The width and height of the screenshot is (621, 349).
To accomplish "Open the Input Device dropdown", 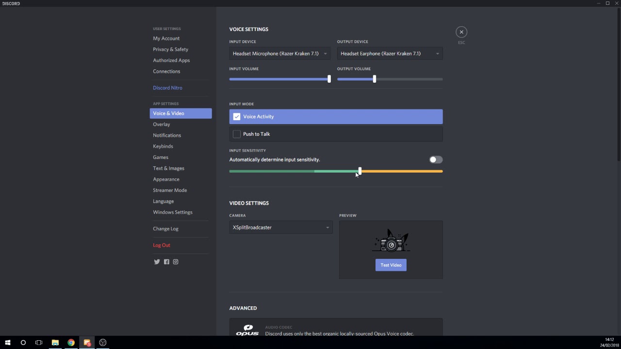I will pos(280,54).
